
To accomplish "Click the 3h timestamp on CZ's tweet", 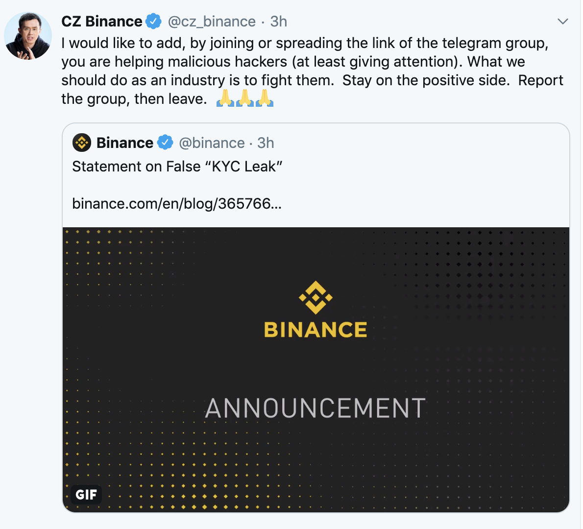I will point(278,22).
